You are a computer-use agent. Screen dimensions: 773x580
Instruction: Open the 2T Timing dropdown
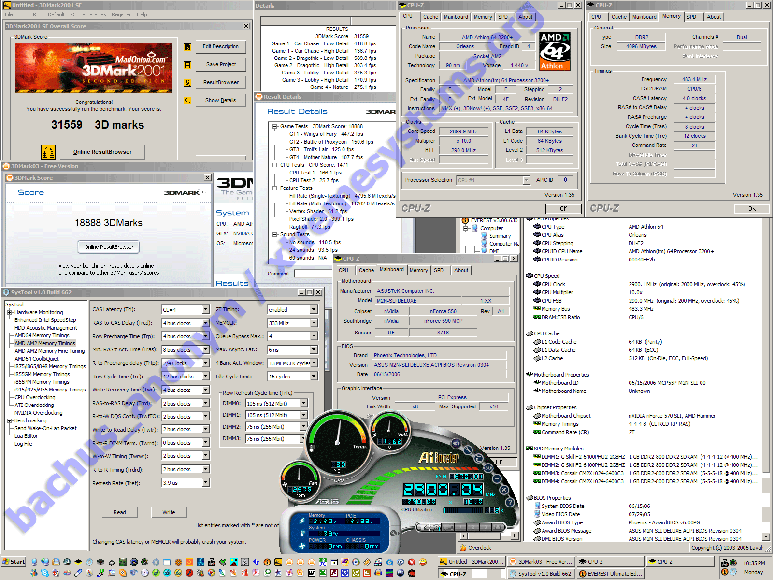(x=314, y=310)
